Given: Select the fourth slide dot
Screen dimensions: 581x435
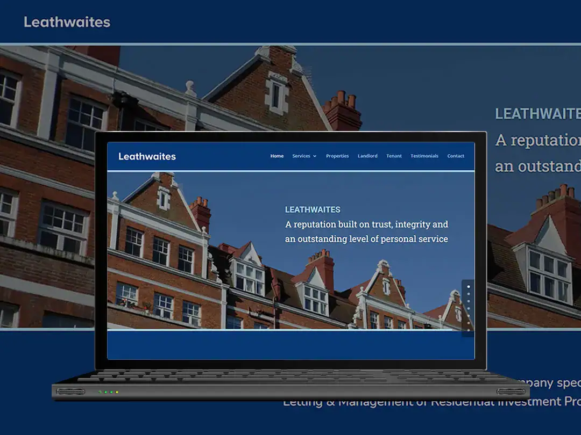Looking at the screenshot, I should coord(469,309).
